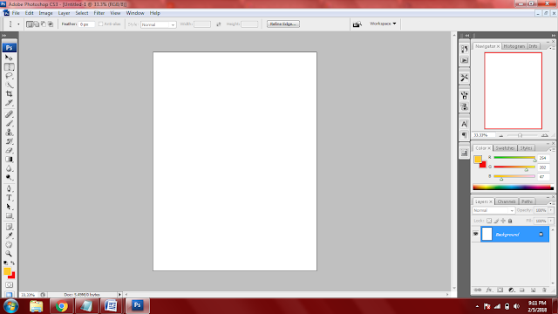This screenshot has height=314, width=558.
Task: Select the Healing Brush tool
Action: click(9, 114)
